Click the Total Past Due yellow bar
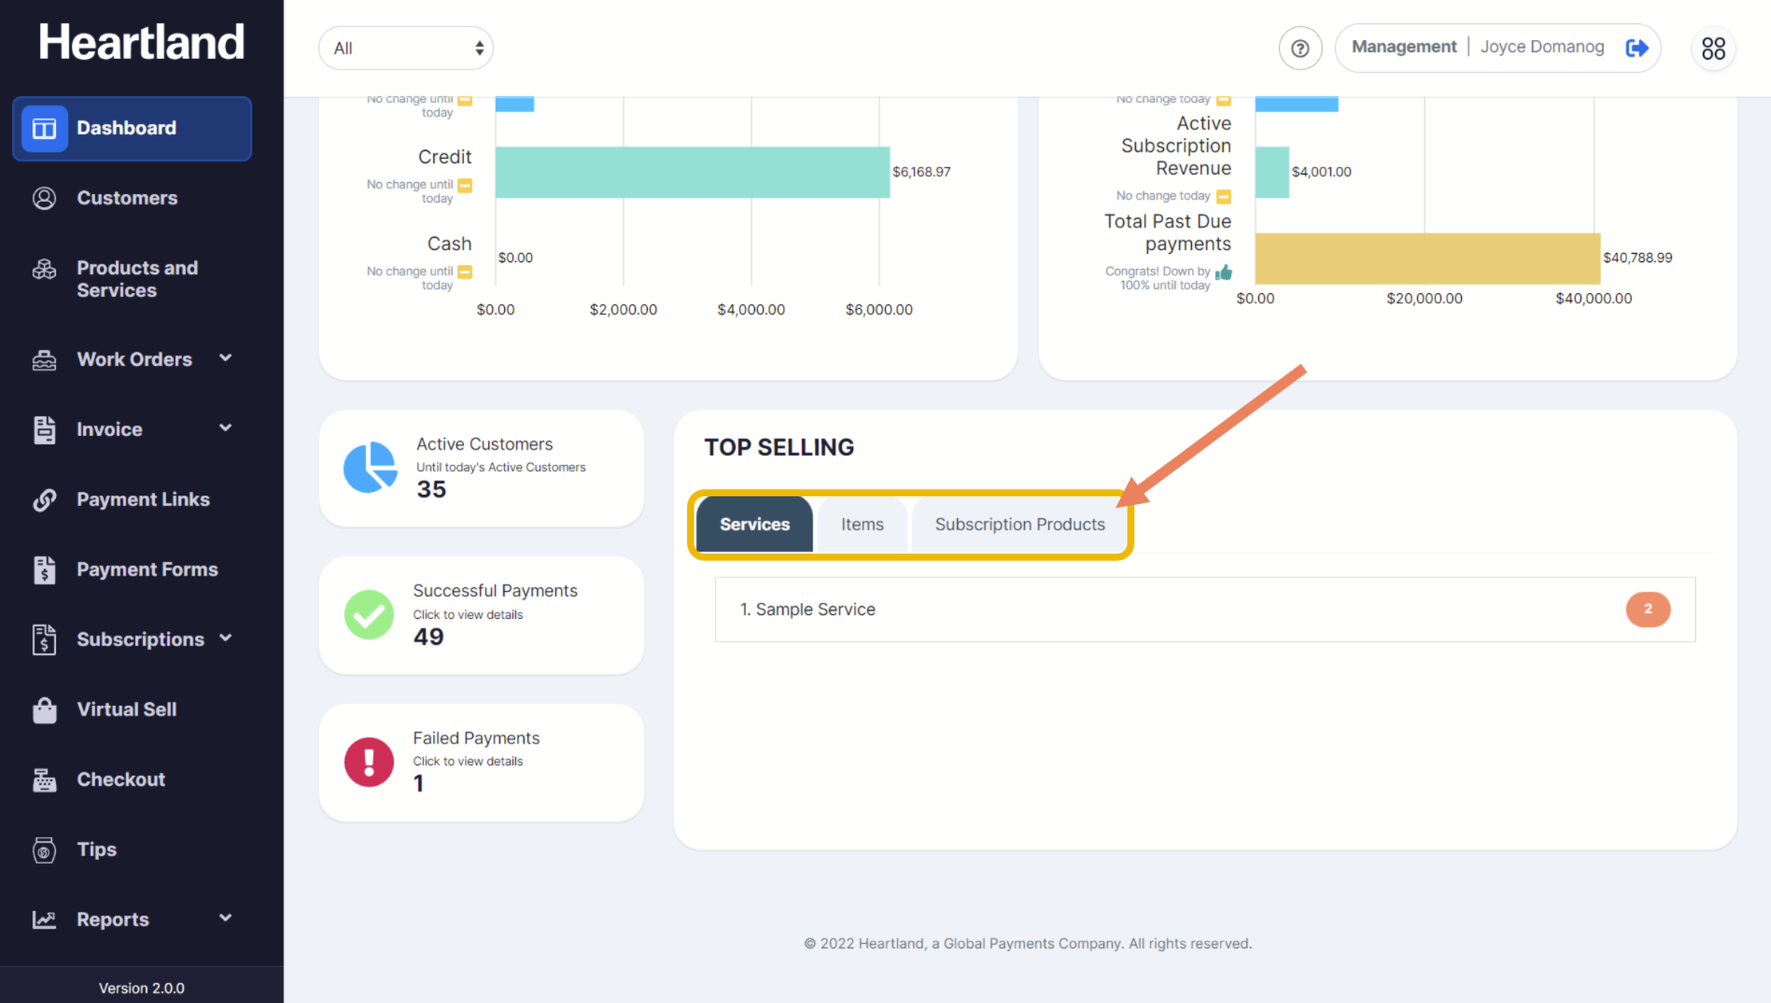 (1427, 259)
